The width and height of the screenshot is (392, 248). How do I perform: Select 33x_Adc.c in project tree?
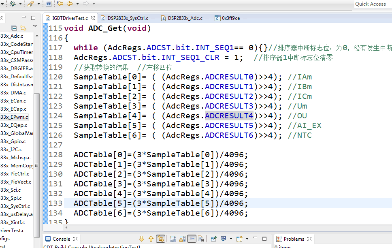click(12, 36)
